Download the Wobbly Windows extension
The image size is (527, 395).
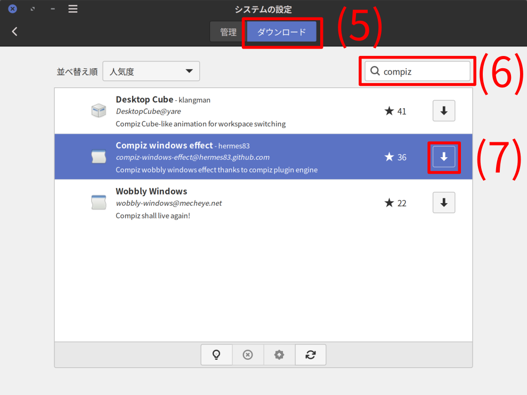pyautogui.click(x=443, y=203)
